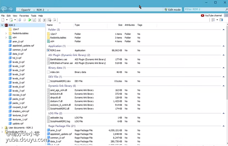Viewport: 228px width, 146px height.
Task: Open the New file dropdown arrow
Action: point(7,20)
